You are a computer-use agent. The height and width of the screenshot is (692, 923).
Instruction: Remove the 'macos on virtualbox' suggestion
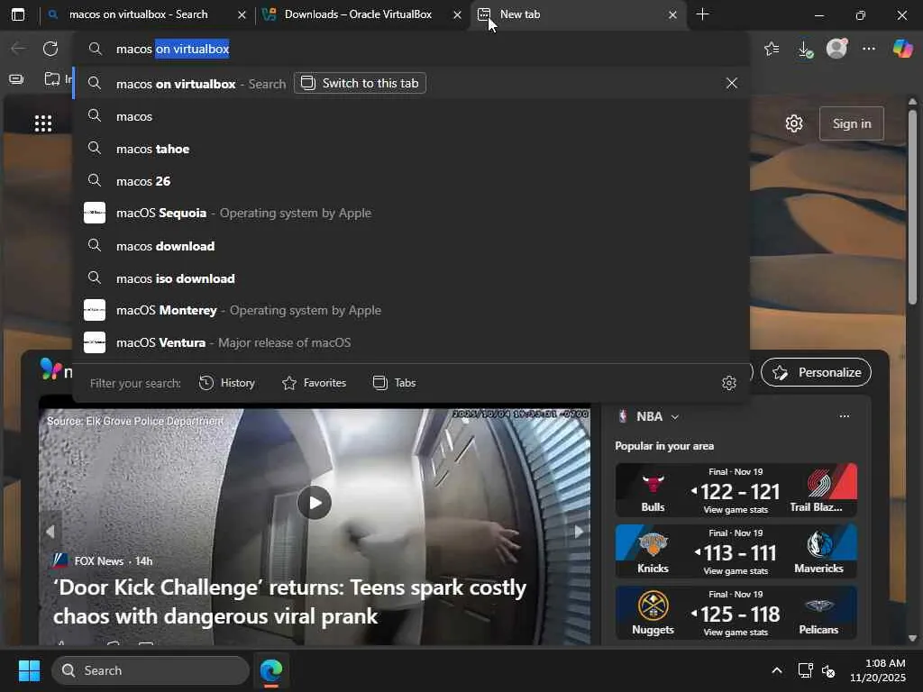tap(732, 83)
